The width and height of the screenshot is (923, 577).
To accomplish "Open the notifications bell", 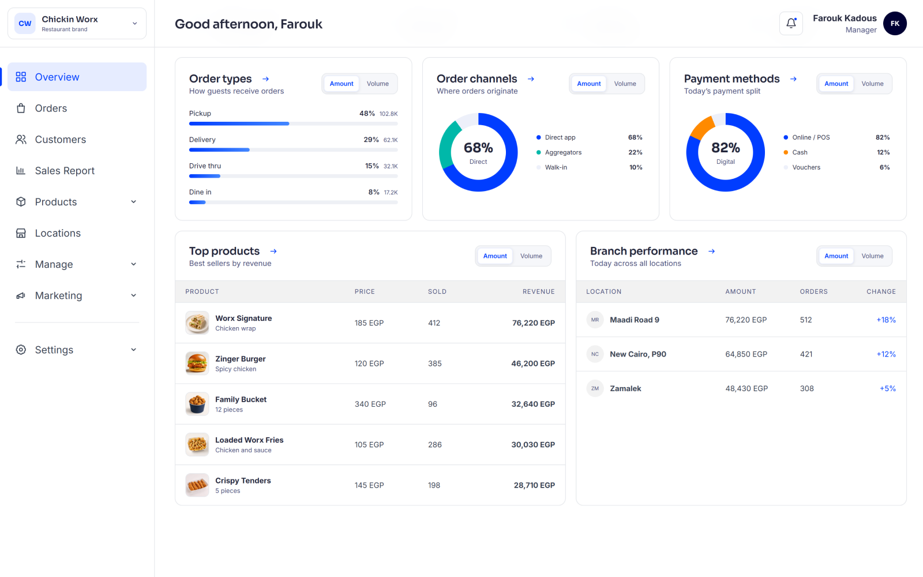I will click(x=791, y=24).
